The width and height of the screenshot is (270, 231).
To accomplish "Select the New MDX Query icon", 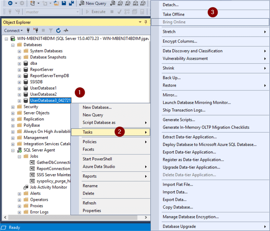I will [119, 3].
